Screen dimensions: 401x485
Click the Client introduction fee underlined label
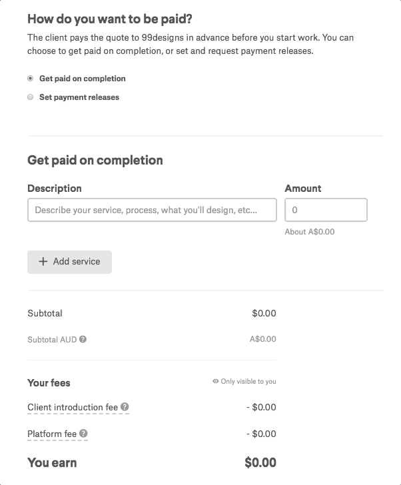point(73,407)
